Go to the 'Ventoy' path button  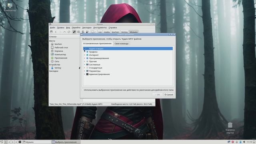[x=124, y=32]
